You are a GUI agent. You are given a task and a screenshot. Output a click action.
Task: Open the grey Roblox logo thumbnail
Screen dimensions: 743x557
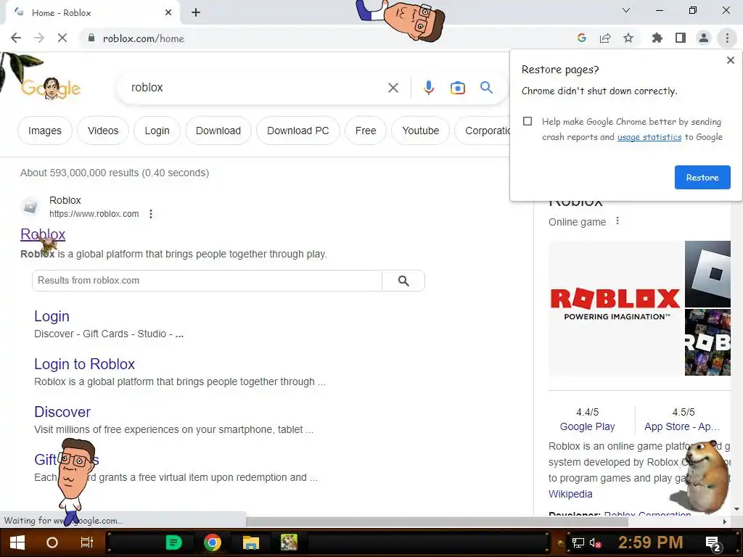[707, 273]
